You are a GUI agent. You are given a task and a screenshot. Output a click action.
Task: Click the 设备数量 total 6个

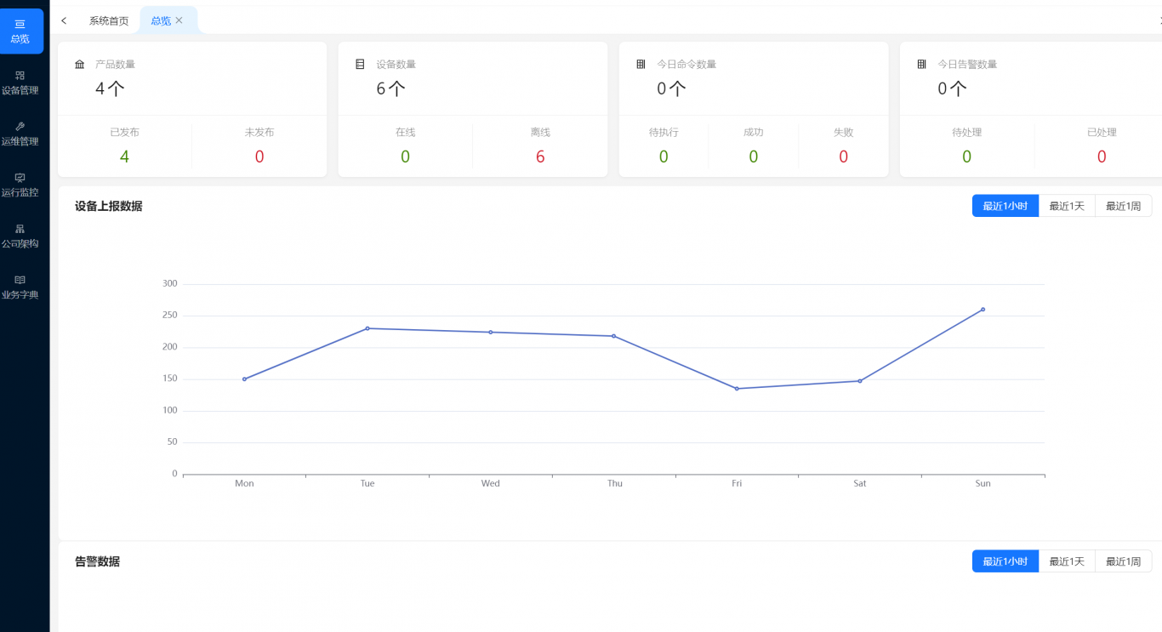(x=390, y=88)
